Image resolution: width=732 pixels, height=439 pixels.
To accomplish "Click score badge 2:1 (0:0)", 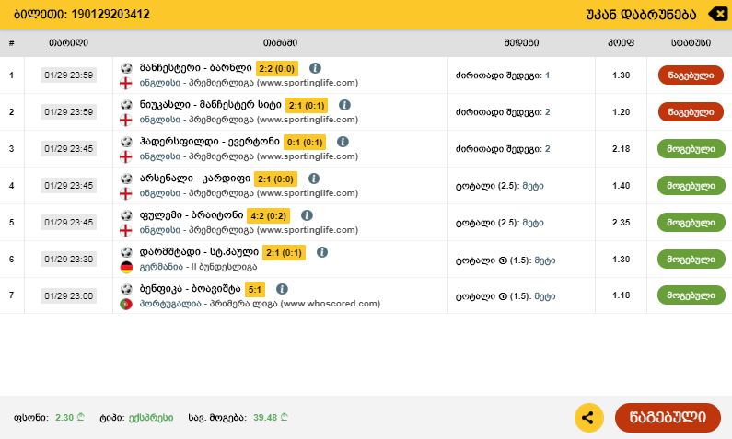I will 275,179.
